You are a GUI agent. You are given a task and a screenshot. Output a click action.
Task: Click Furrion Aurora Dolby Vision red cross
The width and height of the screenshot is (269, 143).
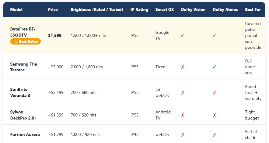[183, 134]
